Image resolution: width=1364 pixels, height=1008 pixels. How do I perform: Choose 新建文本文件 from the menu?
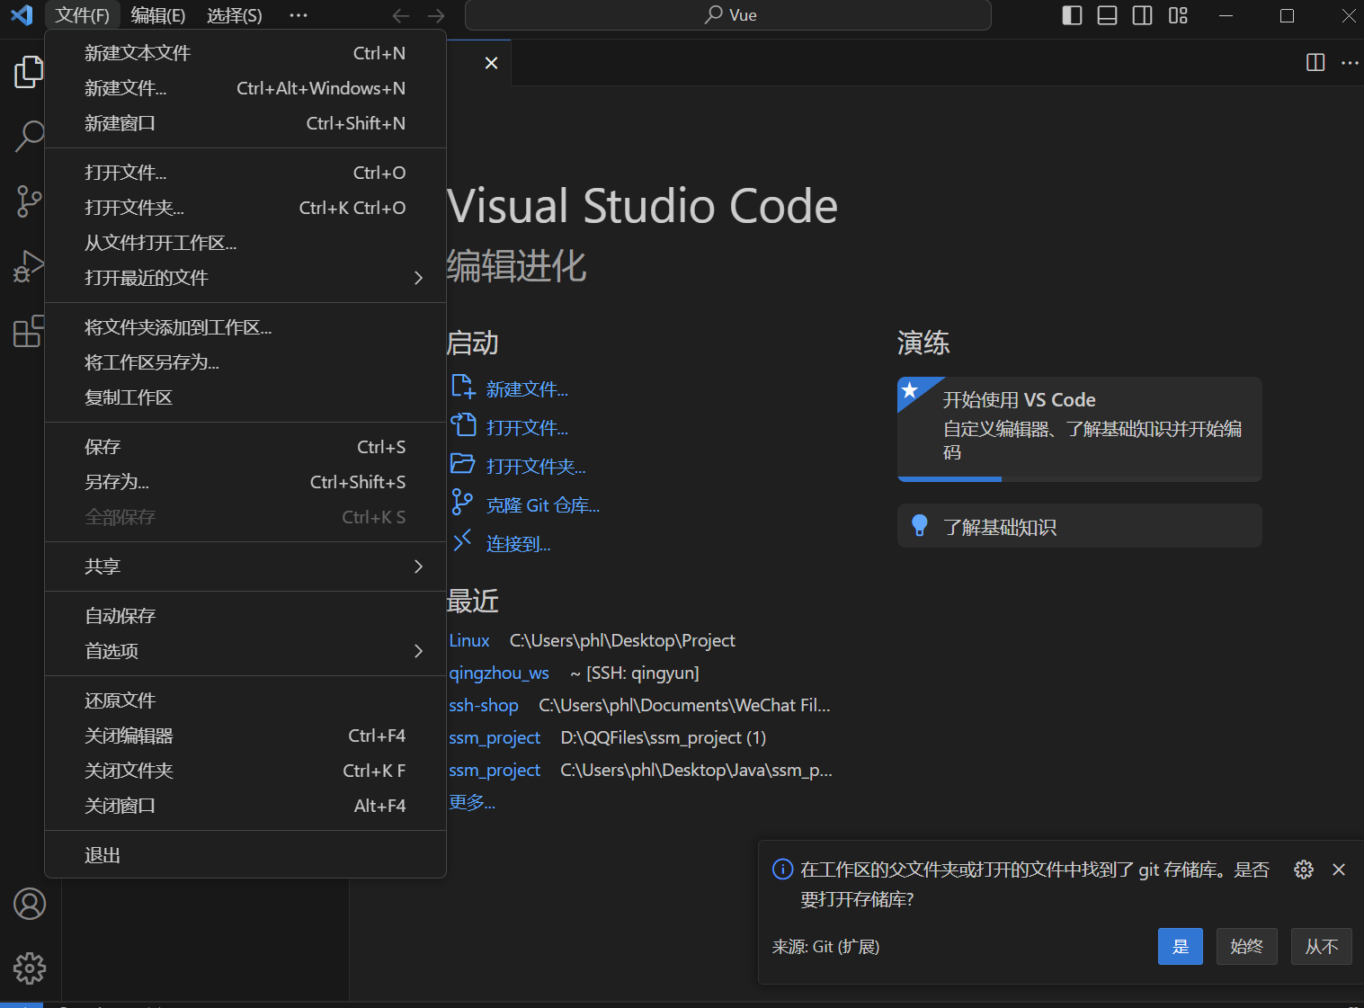coord(245,53)
